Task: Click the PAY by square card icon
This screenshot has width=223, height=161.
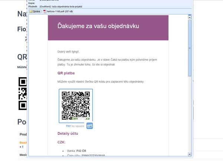Action: 90,126
